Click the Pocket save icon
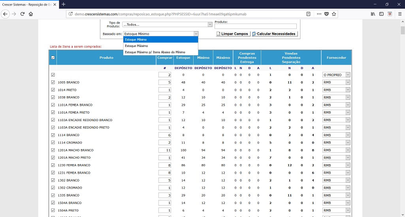The image size is (405, 217). pos(326,14)
